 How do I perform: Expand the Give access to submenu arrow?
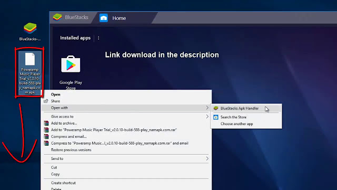point(207,117)
